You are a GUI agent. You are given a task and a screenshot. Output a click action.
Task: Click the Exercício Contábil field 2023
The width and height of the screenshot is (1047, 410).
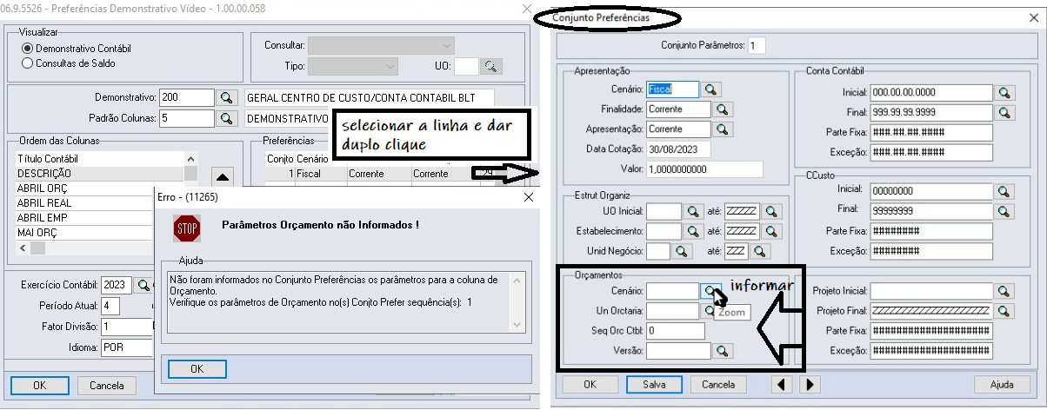click(x=117, y=285)
